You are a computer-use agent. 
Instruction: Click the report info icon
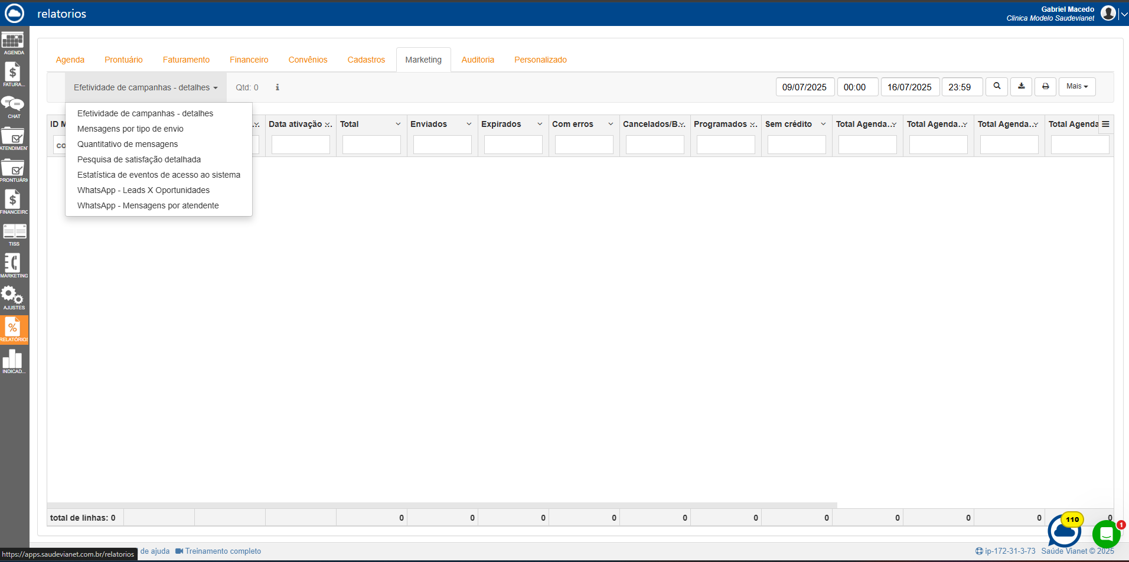[x=278, y=87]
